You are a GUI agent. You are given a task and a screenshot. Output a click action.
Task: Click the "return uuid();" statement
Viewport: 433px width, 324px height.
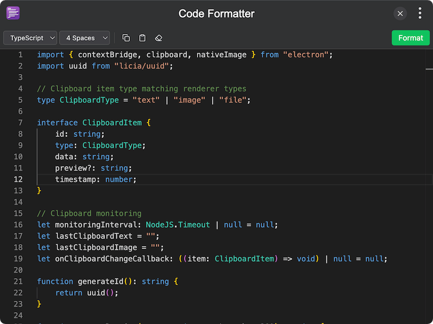(x=87, y=293)
